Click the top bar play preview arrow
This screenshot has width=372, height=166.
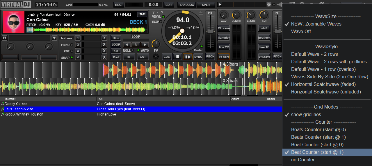(220, 5)
